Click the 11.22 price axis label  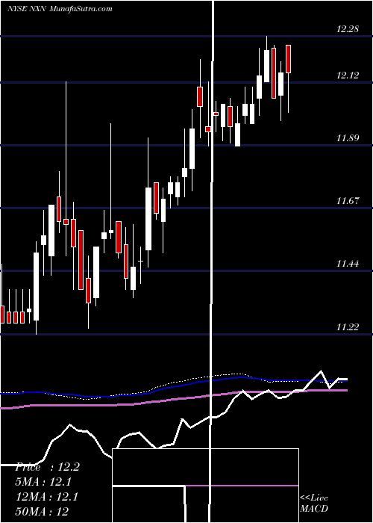[x=348, y=327]
